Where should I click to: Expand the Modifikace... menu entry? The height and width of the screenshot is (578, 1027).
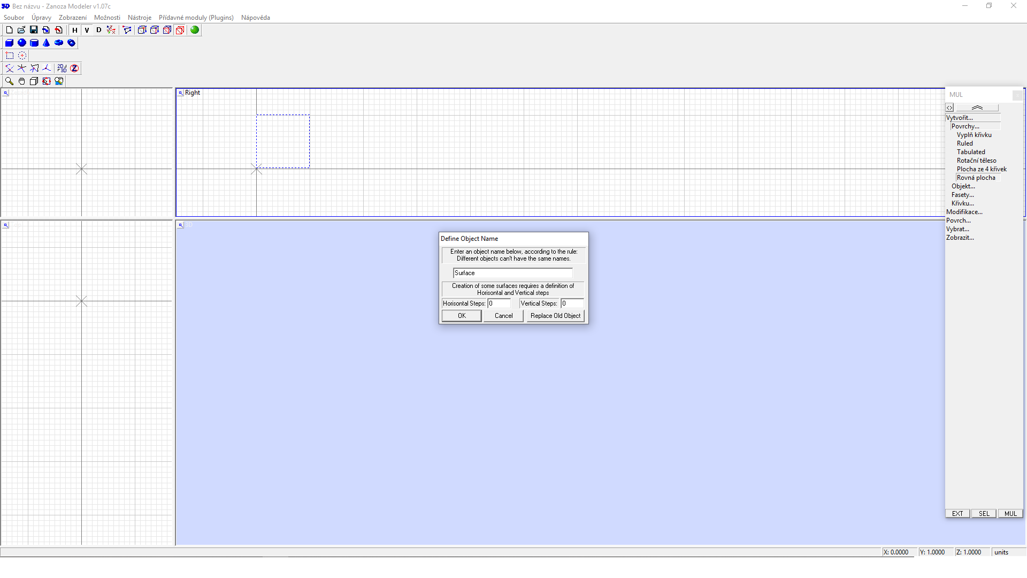[964, 212]
